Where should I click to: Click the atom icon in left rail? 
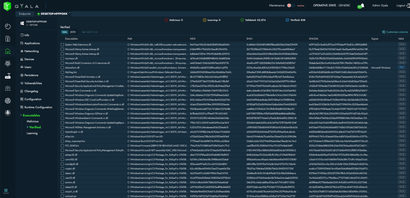click(8, 63)
